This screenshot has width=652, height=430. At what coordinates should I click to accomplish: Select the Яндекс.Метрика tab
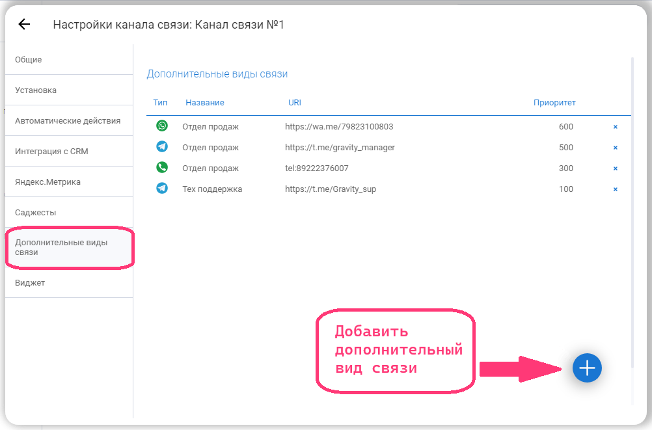click(48, 182)
